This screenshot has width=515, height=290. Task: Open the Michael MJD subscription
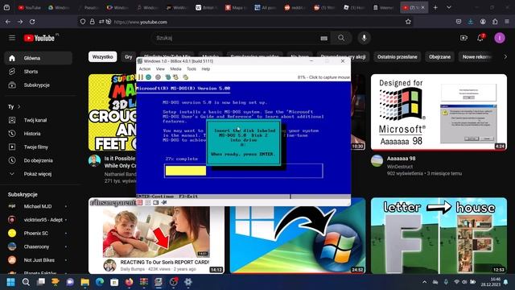click(38, 206)
